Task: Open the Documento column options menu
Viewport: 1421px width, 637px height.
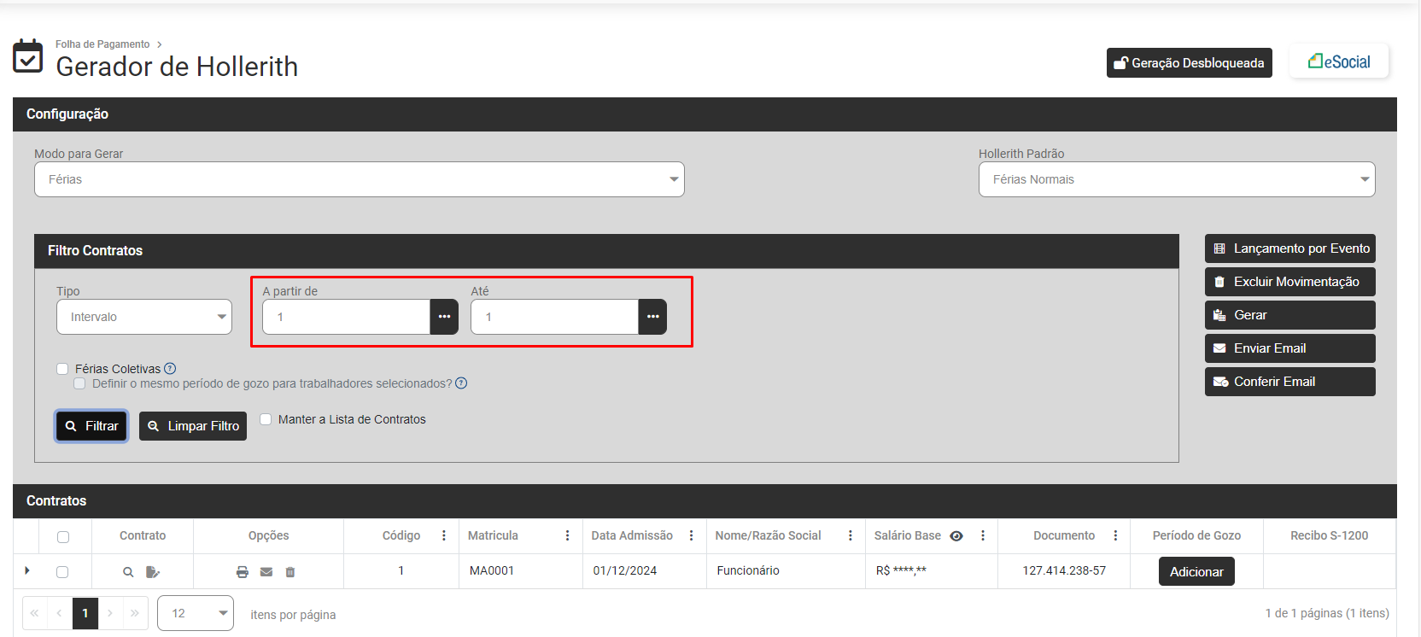Action: (1115, 535)
